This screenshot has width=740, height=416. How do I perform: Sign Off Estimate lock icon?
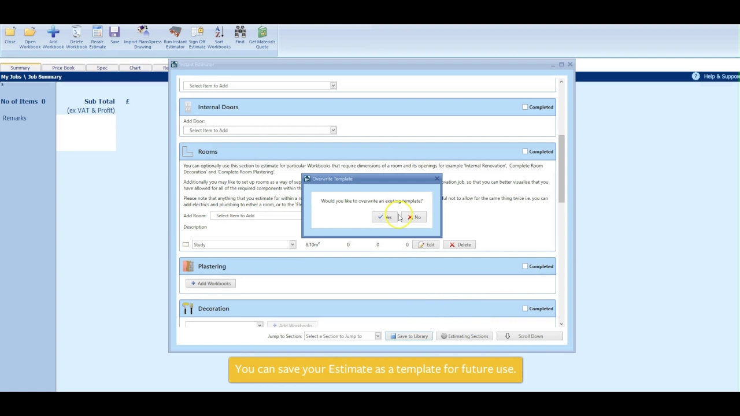click(197, 38)
